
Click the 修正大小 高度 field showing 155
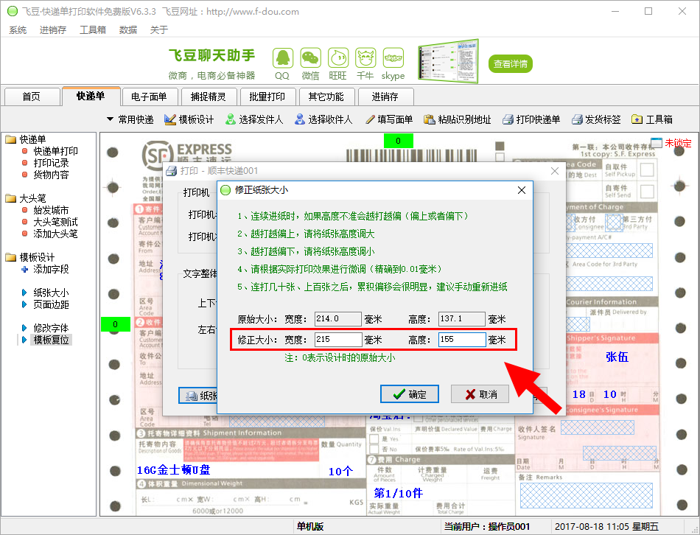pyautogui.click(x=462, y=340)
